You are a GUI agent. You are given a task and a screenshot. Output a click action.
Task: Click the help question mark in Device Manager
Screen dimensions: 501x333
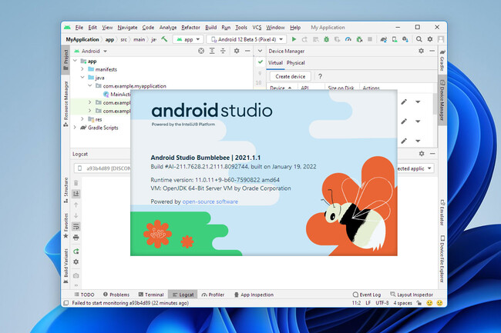(x=320, y=76)
